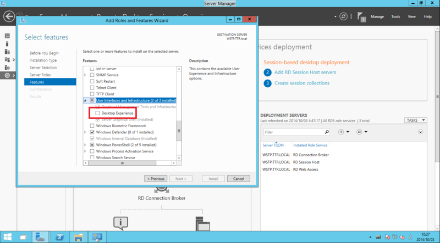Toggle the Windows PowerShell checkbox
This screenshot has height=243, width=440.
click(92, 145)
